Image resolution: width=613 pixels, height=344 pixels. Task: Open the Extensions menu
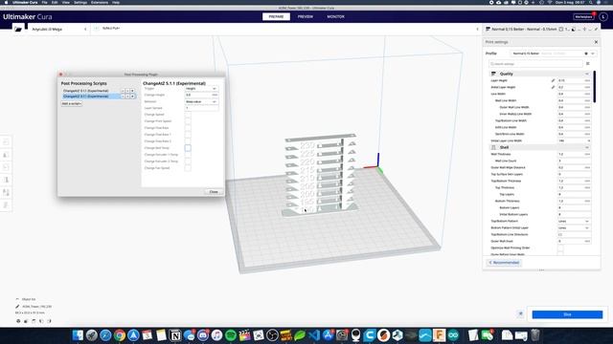(x=100, y=2)
